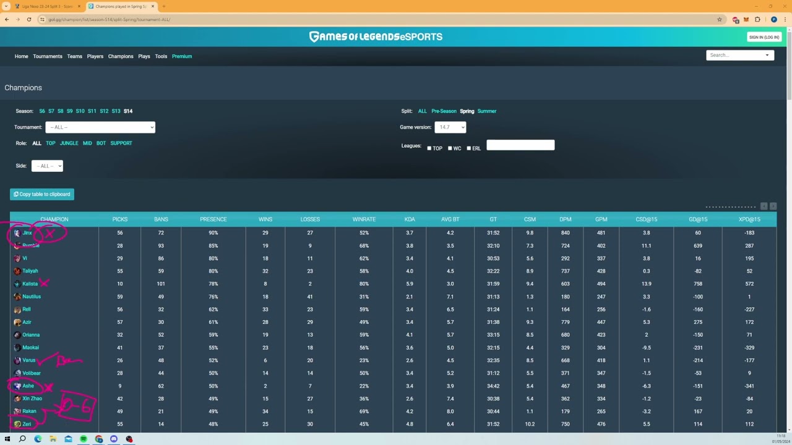Open the Windows Start menu
Image resolution: width=792 pixels, height=445 pixels.
point(7,439)
